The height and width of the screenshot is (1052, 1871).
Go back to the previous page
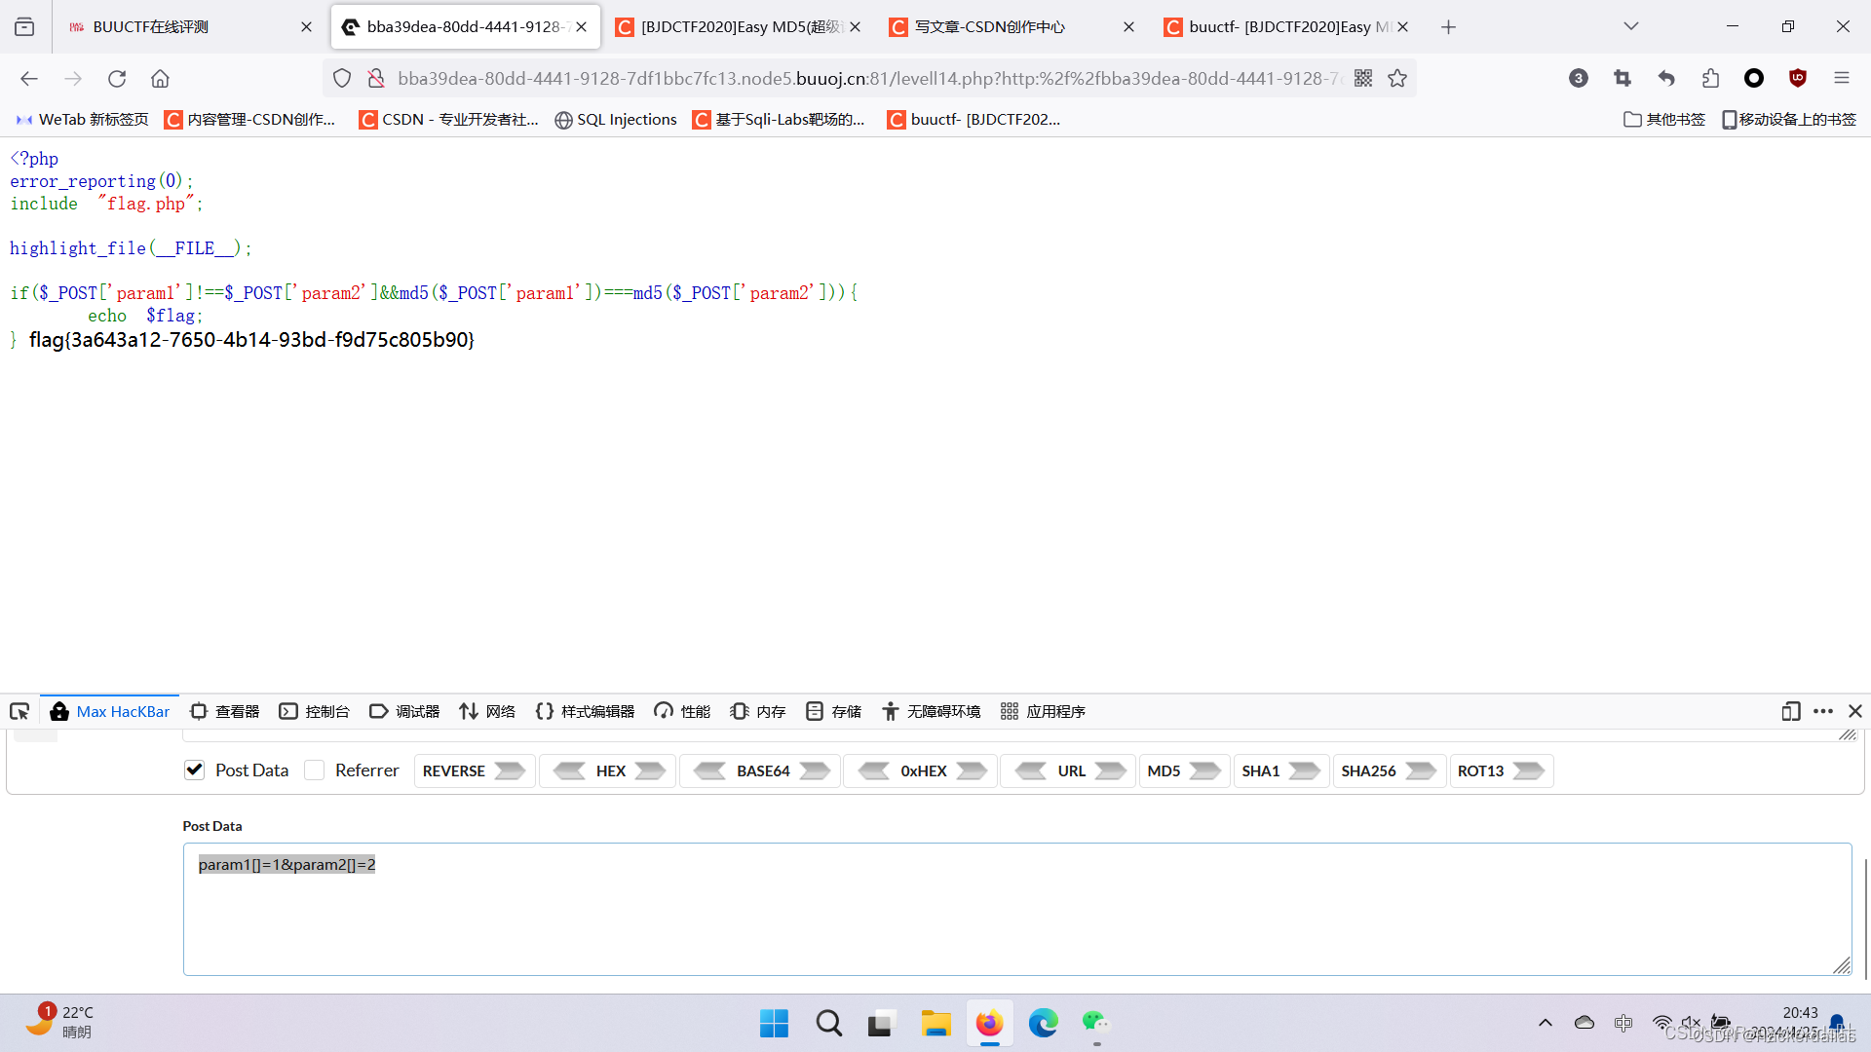[x=29, y=78]
